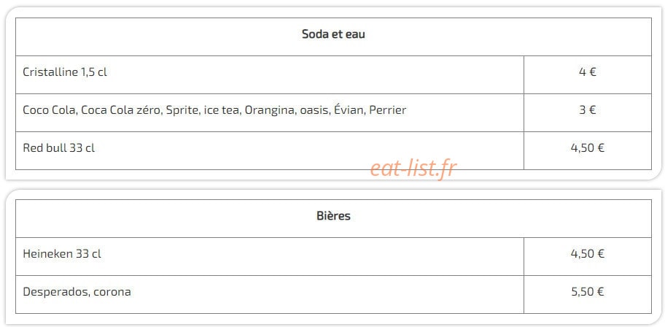Click the word Perrier in drinks list
This screenshot has height=327, width=665.
pyautogui.click(x=388, y=110)
